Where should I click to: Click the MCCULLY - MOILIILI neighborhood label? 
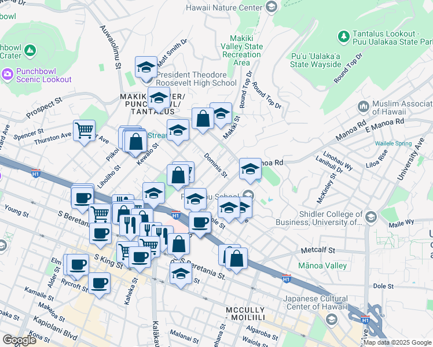click(x=245, y=314)
